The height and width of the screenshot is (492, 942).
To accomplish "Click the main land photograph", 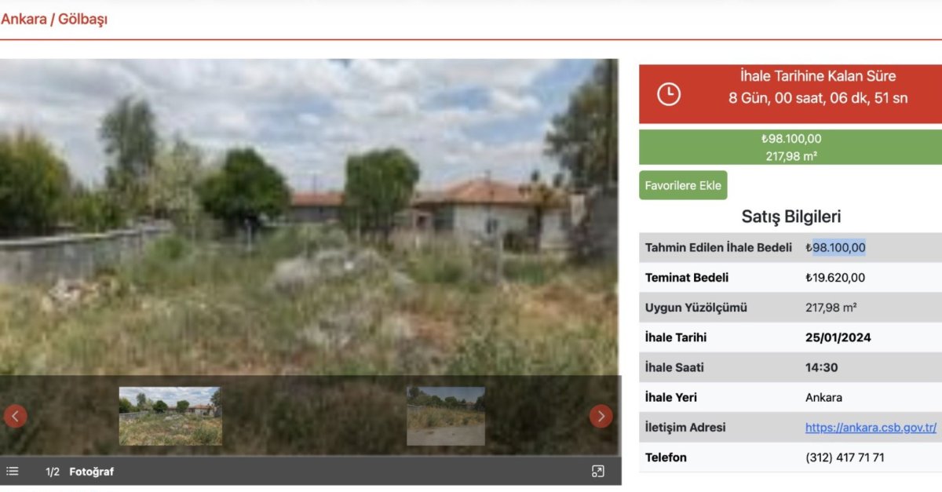I will [309, 217].
